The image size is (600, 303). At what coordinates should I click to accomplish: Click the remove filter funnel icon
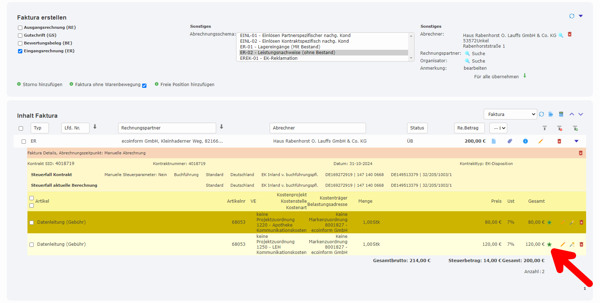point(559,128)
